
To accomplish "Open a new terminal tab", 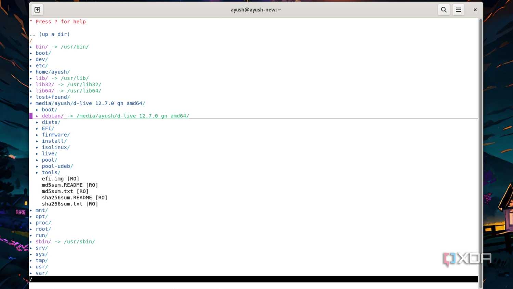I will (x=38, y=10).
